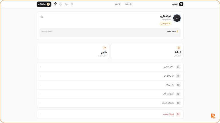The width and height of the screenshot is (220, 123).
Task: Open تراکنش‌ها
Action: click(x=110, y=85)
